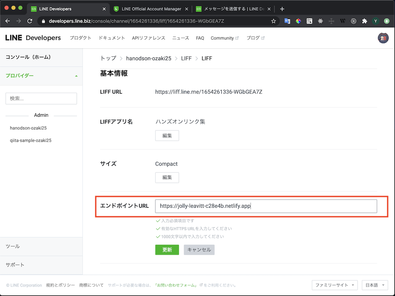Go to コンソール（ホーム） in sidebar

click(41, 57)
